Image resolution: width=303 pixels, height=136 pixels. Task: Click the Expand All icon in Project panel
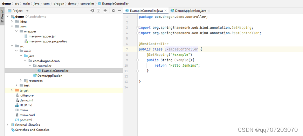[x=99, y=11]
